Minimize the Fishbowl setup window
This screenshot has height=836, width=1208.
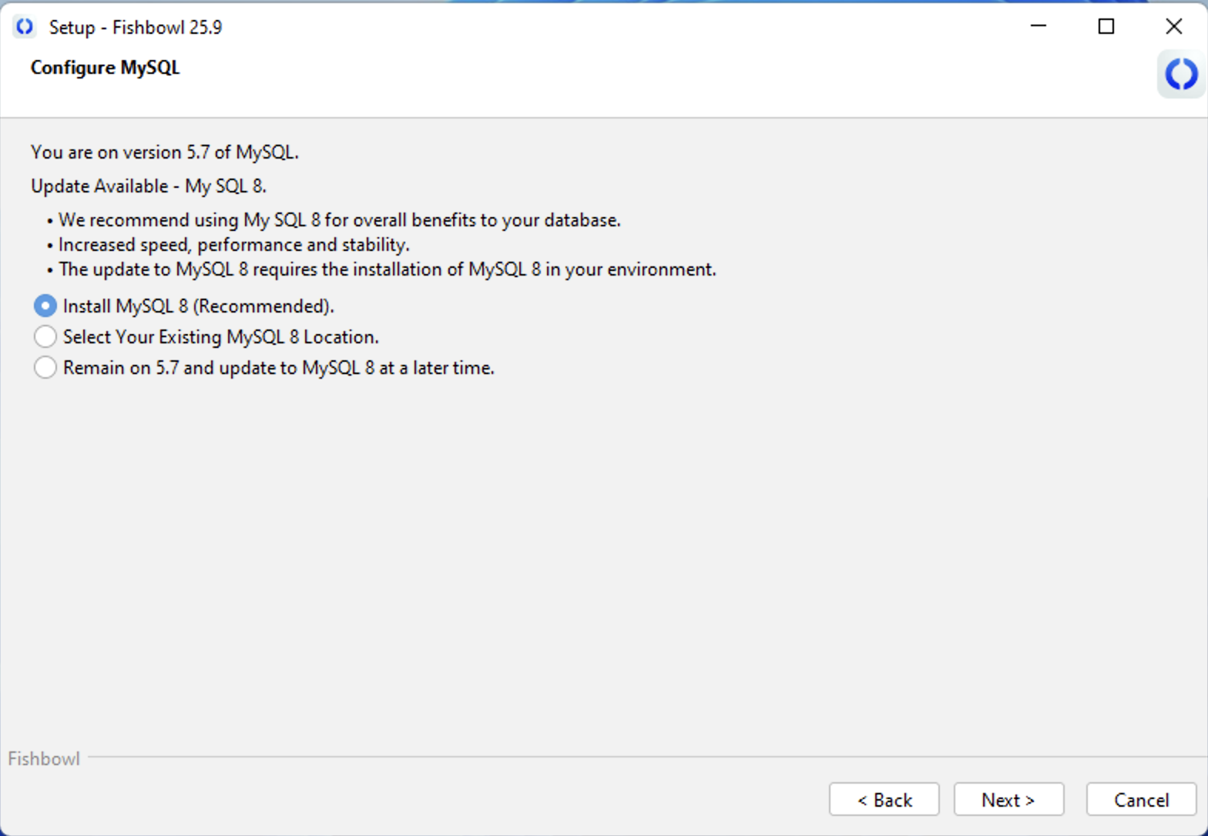click(x=1038, y=26)
